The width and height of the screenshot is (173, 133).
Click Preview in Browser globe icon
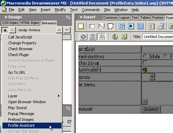point(115,37)
